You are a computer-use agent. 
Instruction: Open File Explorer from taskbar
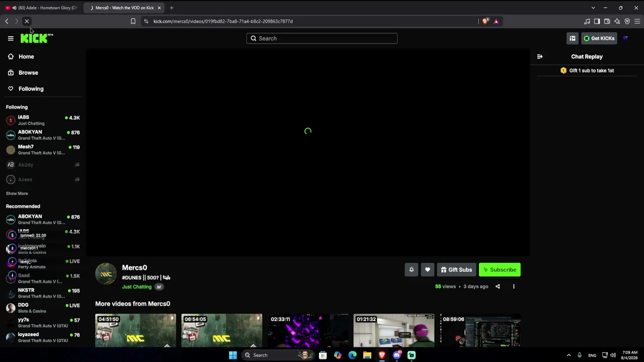pyautogui.click(x=367, y=355)
